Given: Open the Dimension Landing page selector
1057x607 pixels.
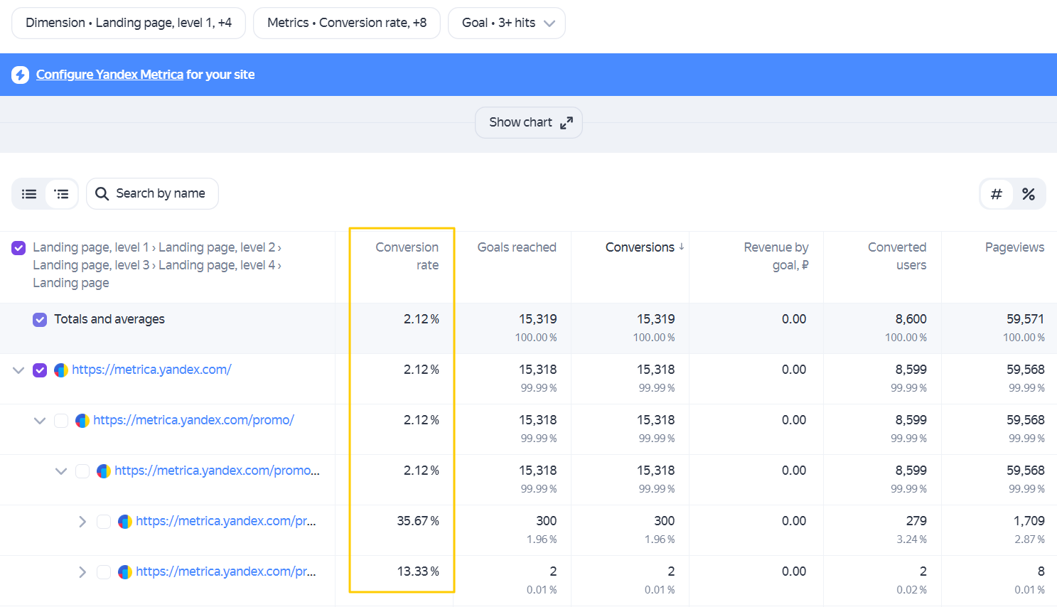Looking at the screenshot, I should tap(129, 23).
